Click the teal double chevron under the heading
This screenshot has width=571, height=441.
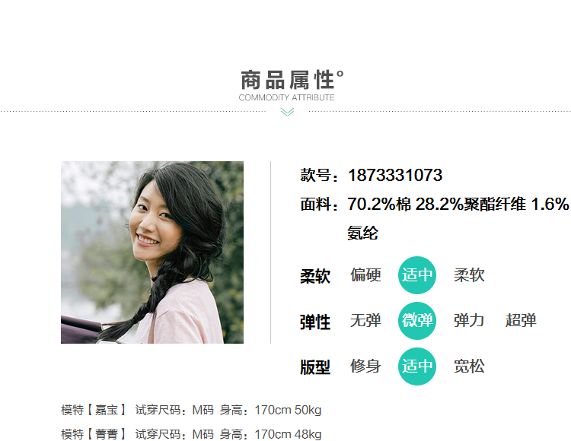[x=287, y=112]
